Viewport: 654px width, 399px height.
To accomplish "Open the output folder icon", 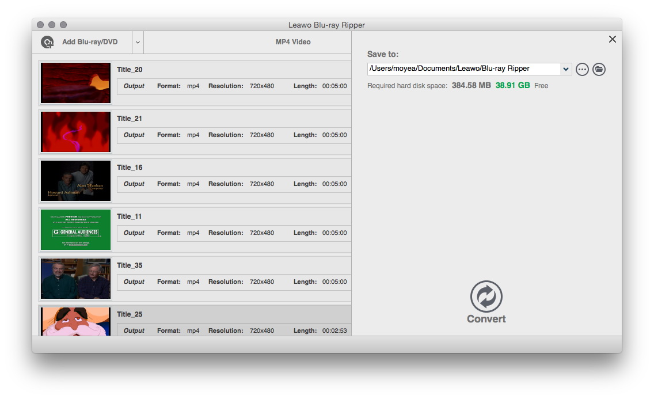I will (599, 69).
